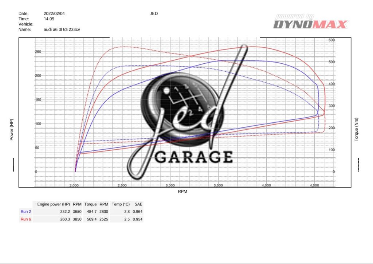The height and width of the screenshot is (264, 373).
Task: Click the Temp (°C) column header
Action: pos(121,204)
